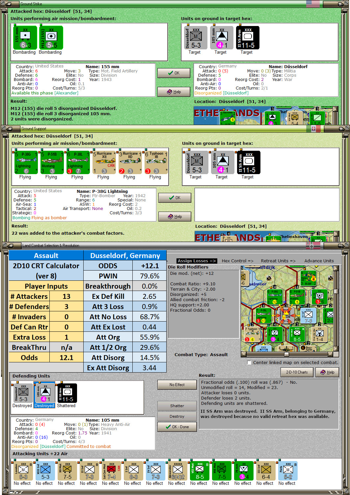The width and height of the screenshot is (350, 495).
Task: Select the Typhoon IB flying unit
Action: point(156,163)
